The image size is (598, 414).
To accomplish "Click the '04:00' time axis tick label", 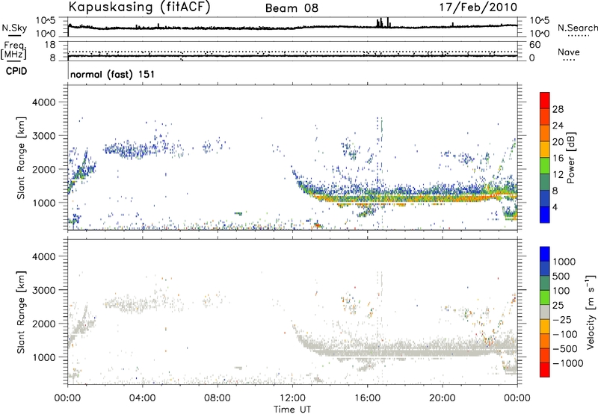I will (x=143, y=398).
